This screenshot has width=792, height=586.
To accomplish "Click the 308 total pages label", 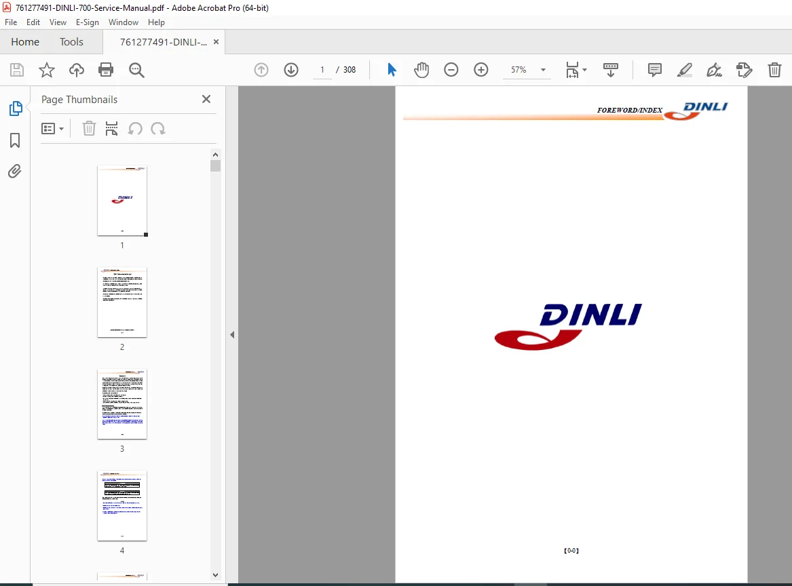I will 350,70.
